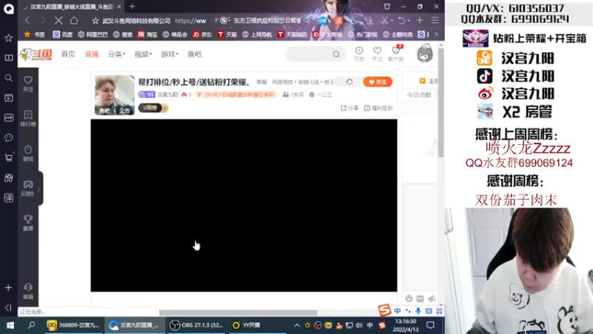Open 唯品会 bookmark
This screenshot has height=334, width=593.
(175, 34)
